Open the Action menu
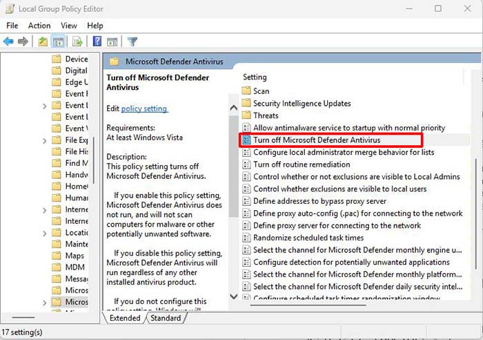This screenshot has height=340, width=483. 39,26
